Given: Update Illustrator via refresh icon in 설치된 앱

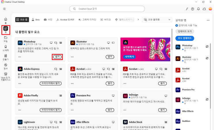Looking at the screenshot, I should point(207,58).
